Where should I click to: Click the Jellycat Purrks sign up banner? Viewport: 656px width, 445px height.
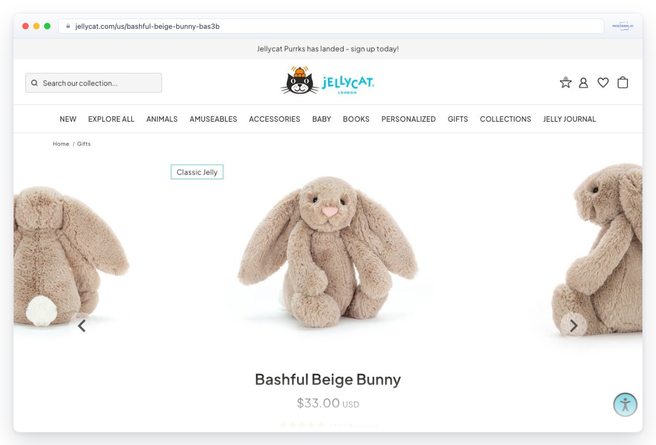tap(328, 49)
